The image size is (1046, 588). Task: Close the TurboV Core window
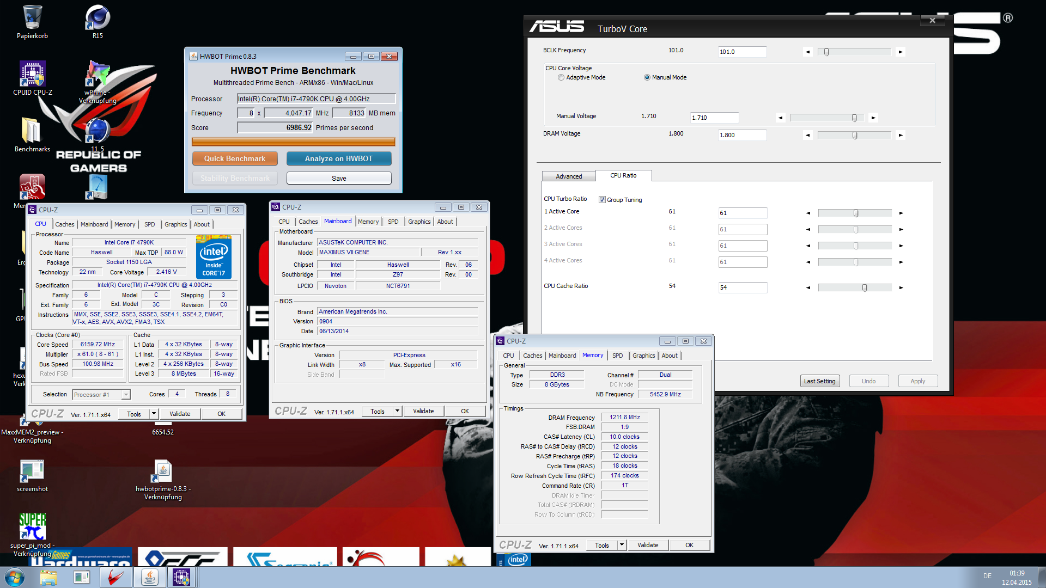point(932,20)
